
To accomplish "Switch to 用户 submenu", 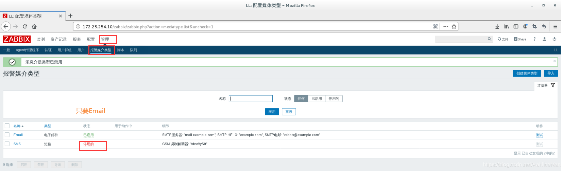I will coord(81,50).
